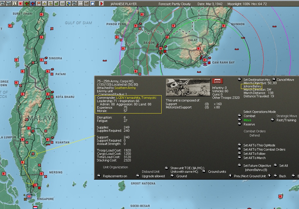Click the single yellow aircraft toolbar icon
The height and width of the screenshot is (209, 299).
point(44,3)
